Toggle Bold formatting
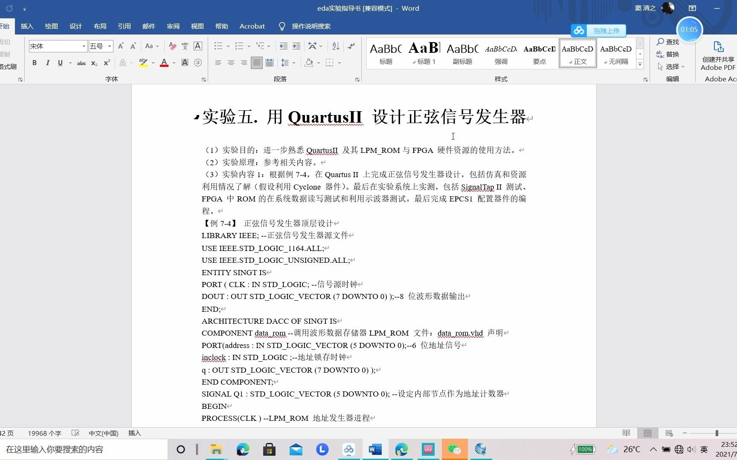This screenshot has width=737, height=460. pyautogui.click(x=35, y=63)
